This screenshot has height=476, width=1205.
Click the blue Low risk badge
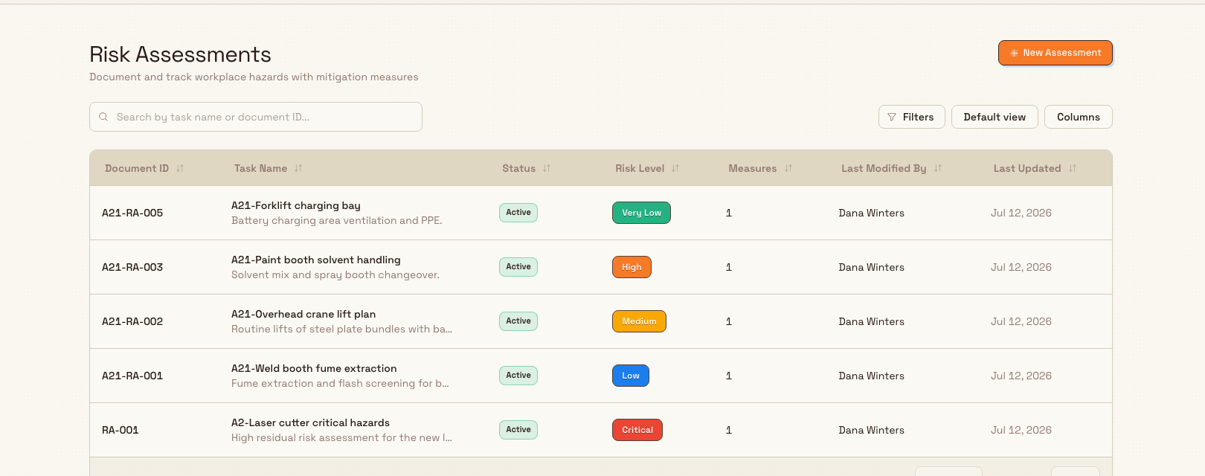pyautogui.click(x=631, y=376)
